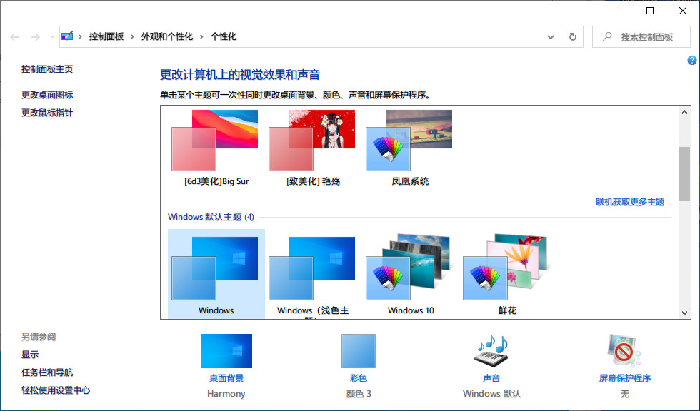Choose the 鲜花 flowers theme
Screen dimensions: 700x411
507,274
